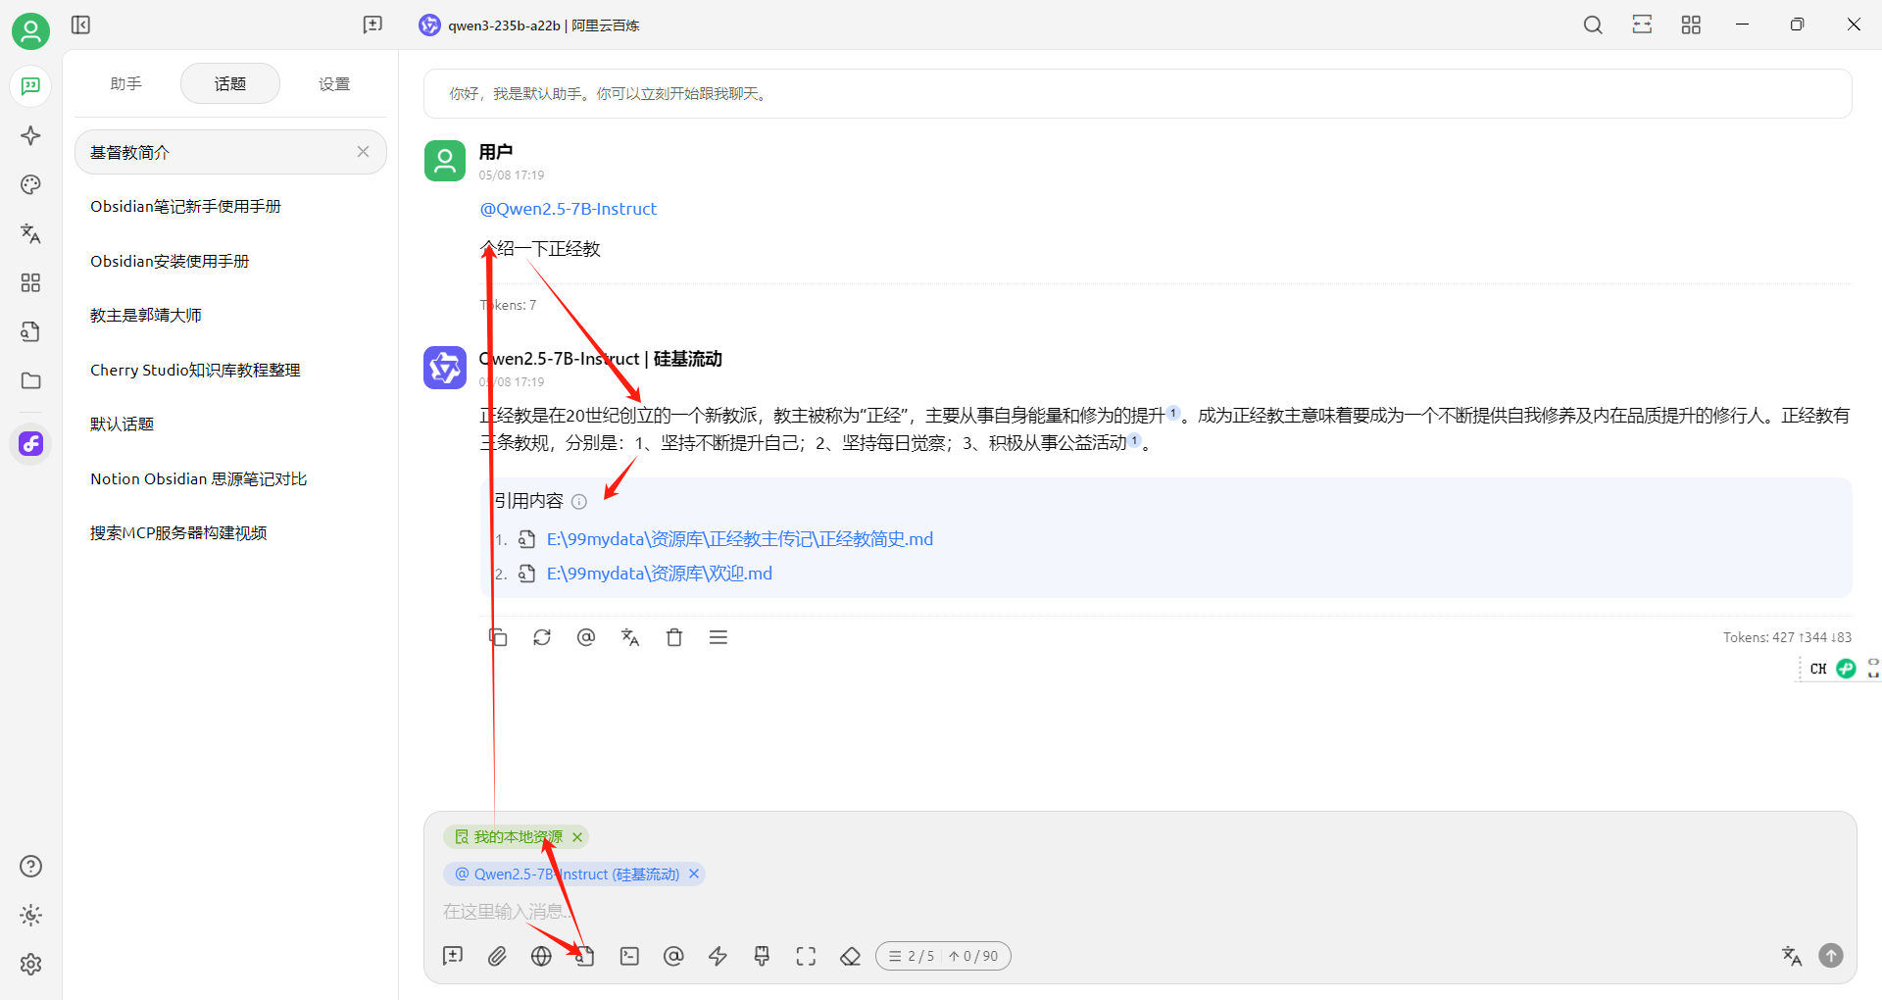
Task: Open the mini apps grid in header
Action: (x=1691, y=25)
